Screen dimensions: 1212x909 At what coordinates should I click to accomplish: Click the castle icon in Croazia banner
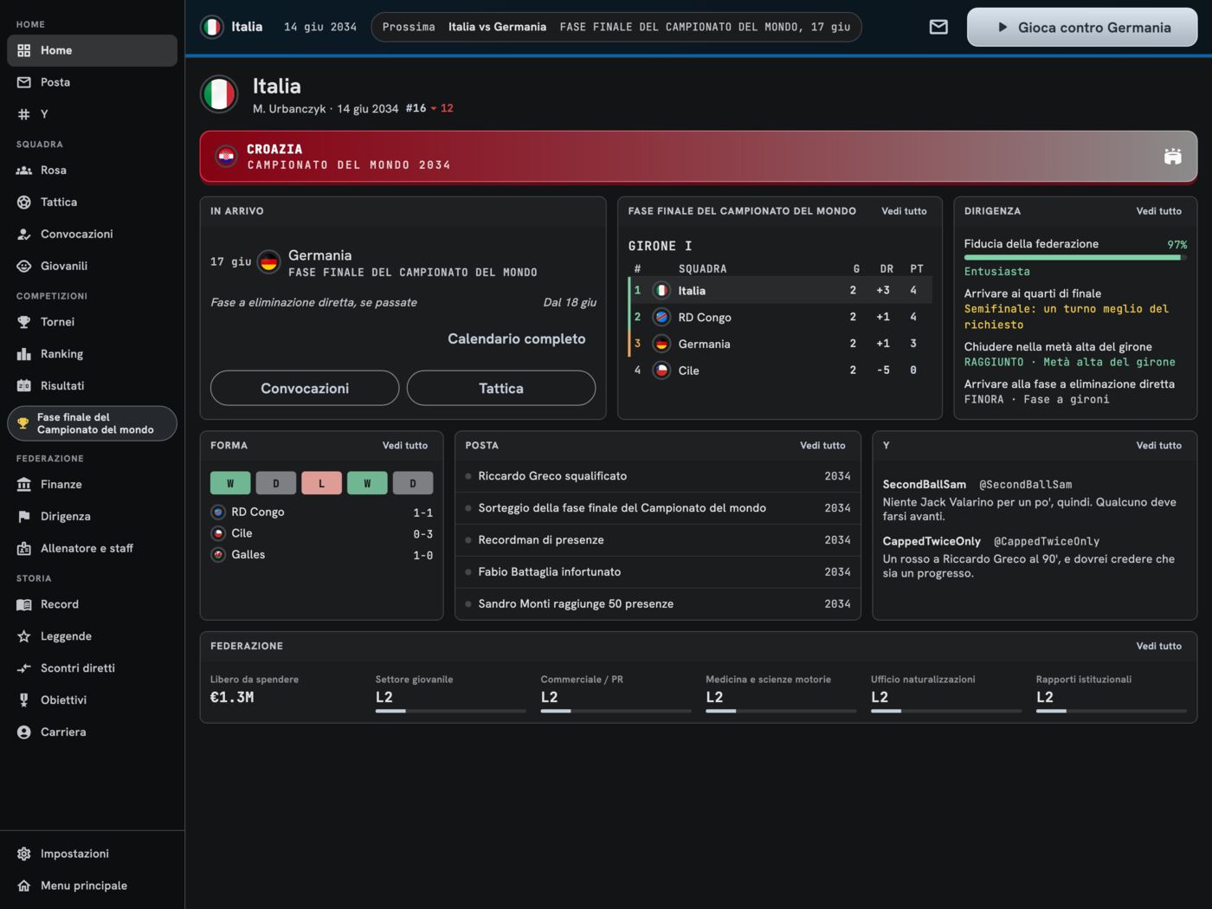coord(1173,156)
